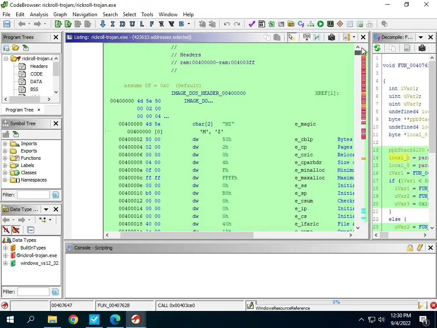Take a snapshot of the Listing view
Viewport: 437px width, 328px height.
[x=331, y=37]
